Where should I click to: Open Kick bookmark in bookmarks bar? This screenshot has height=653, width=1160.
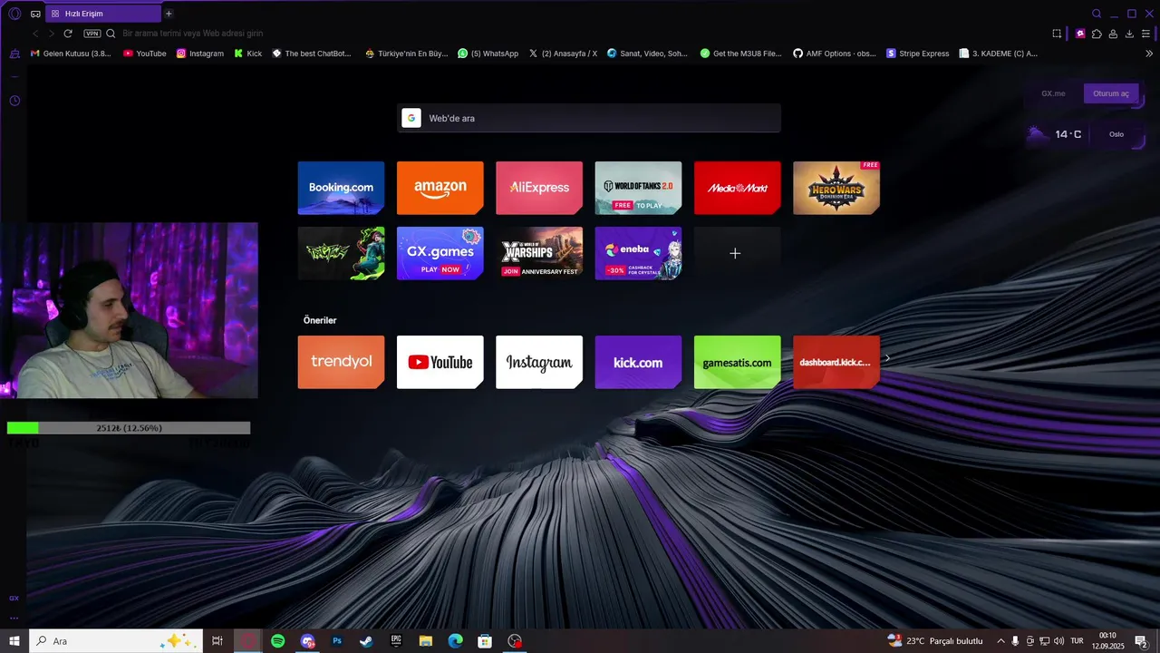(248, 54)
